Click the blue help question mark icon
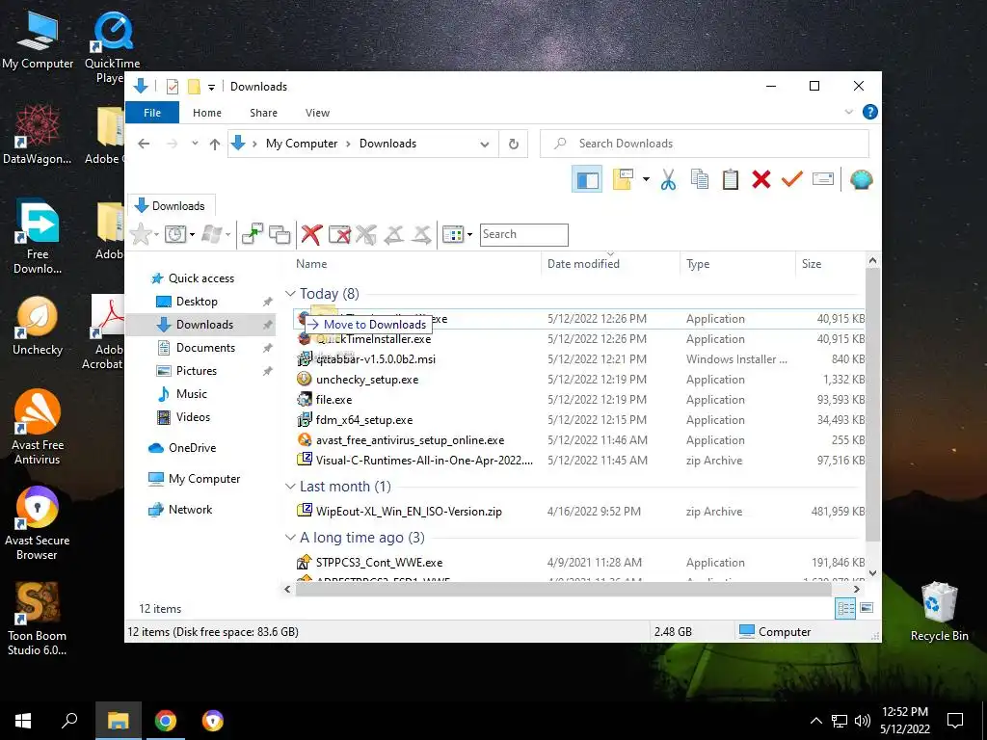 (x=870, y=112)
